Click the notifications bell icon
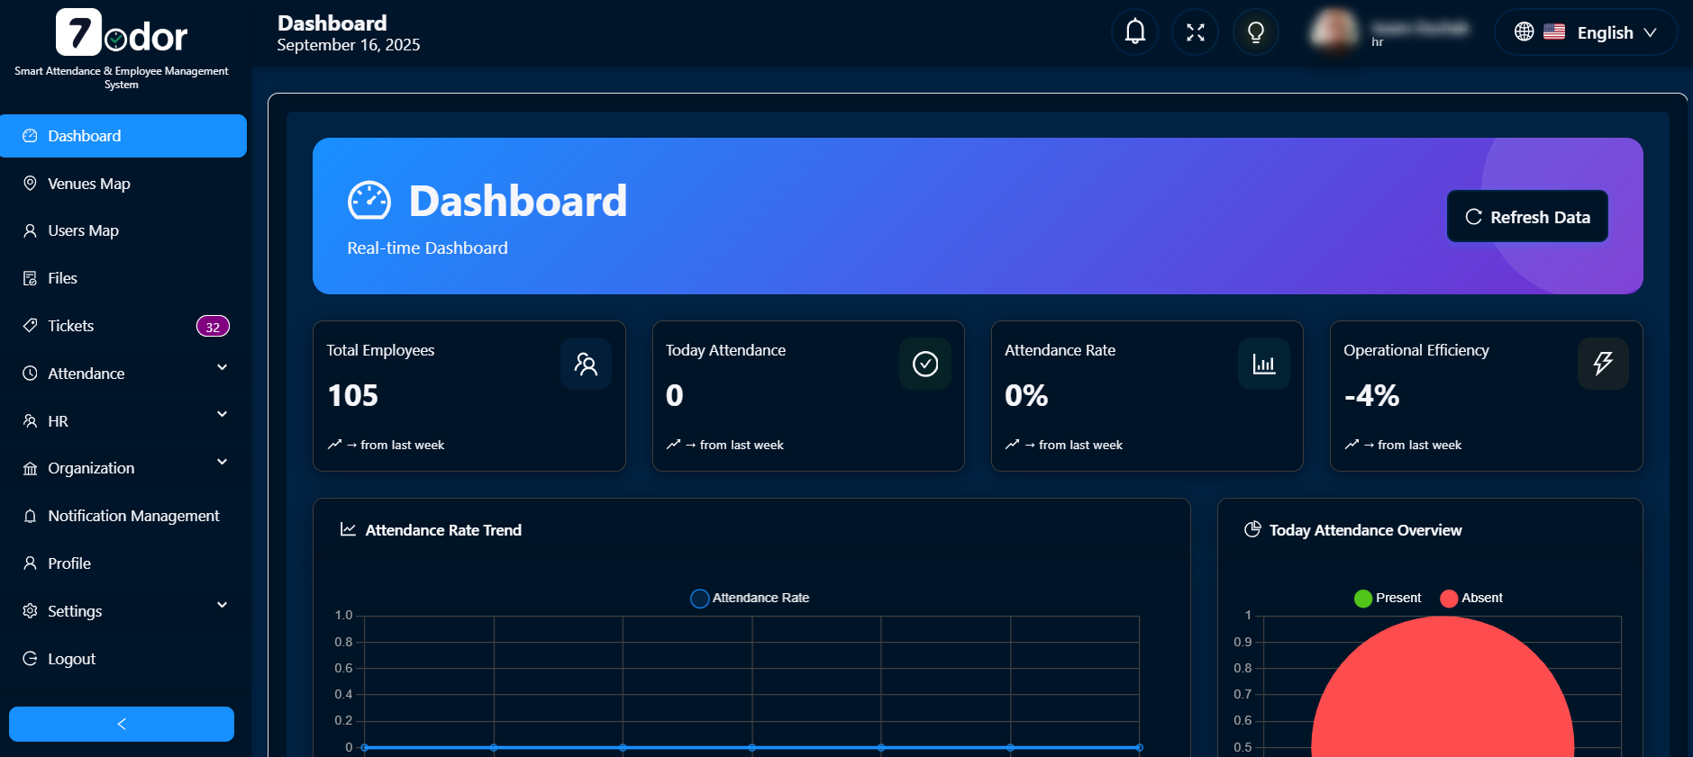Image resolution: width=1693 pixels, height=757 pixels. coord(1134,32)
